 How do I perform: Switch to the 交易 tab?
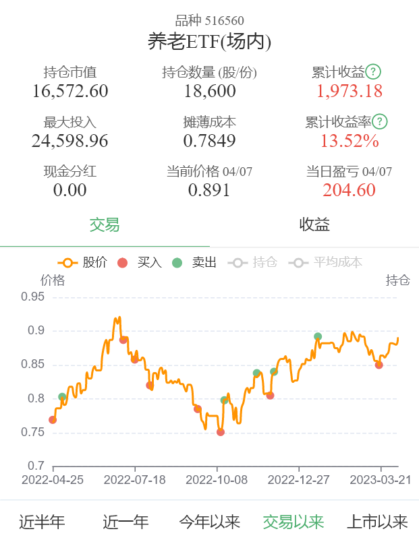click(105, 224)
